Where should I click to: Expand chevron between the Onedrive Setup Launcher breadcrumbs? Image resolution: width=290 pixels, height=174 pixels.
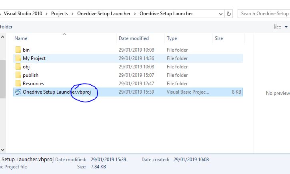tap(135, 14)
